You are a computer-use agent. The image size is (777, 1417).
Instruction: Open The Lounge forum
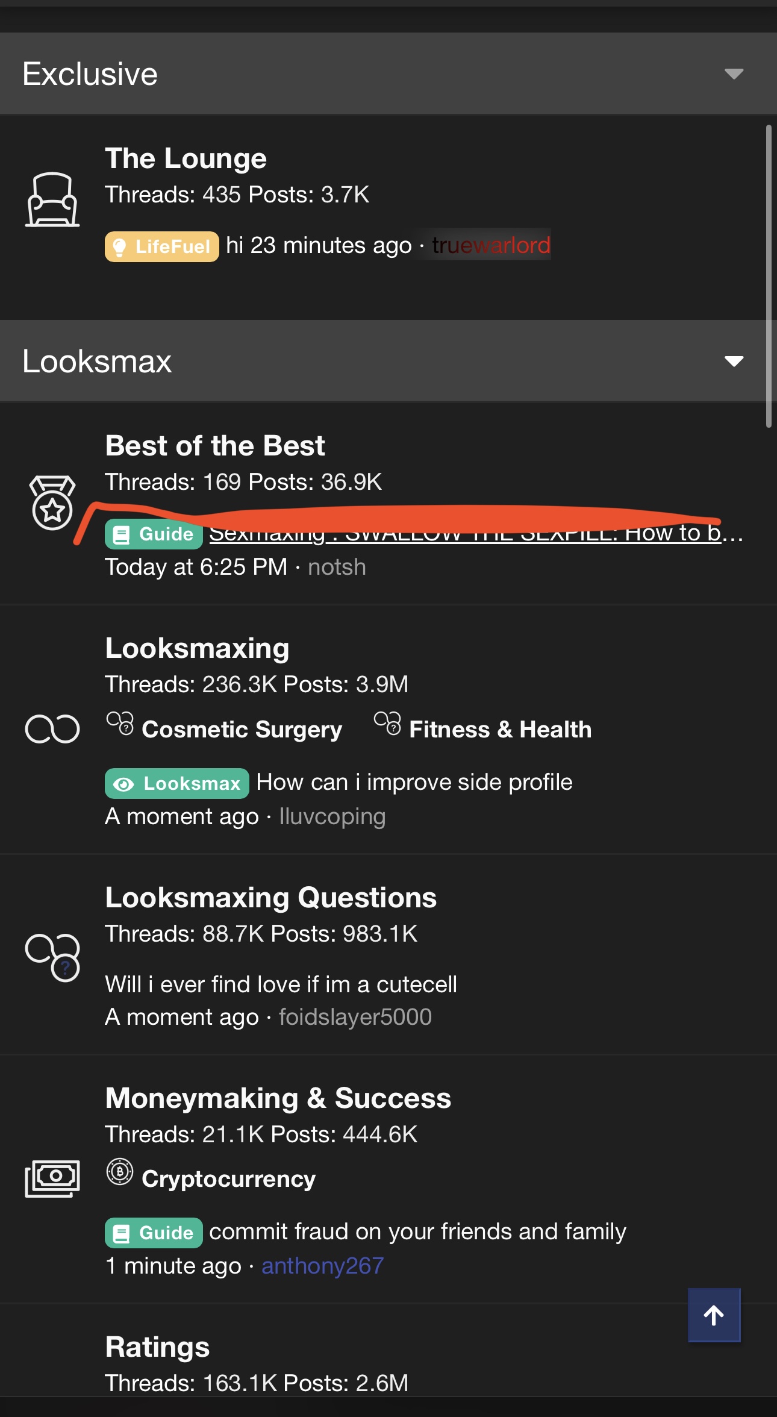pyautogui.click(x=186, y=158)
